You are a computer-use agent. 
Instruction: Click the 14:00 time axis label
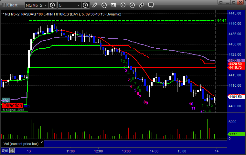pos(154,151)
